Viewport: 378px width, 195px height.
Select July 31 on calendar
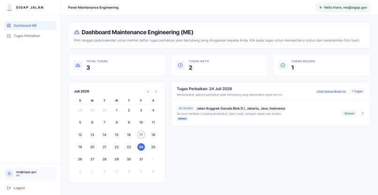pos(141,159)
